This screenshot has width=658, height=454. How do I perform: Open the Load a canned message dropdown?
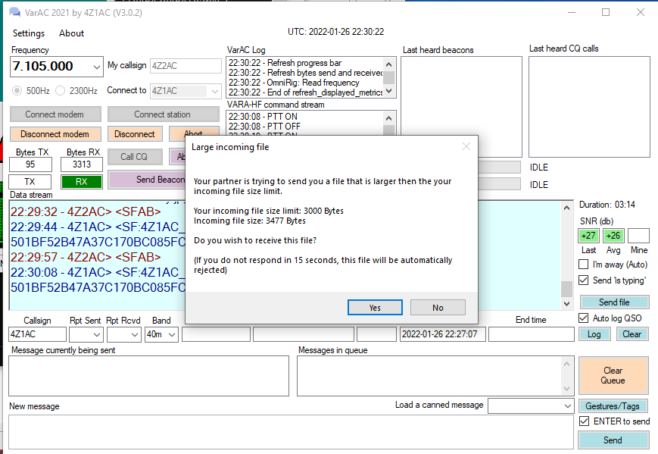[x=568, y=406]
